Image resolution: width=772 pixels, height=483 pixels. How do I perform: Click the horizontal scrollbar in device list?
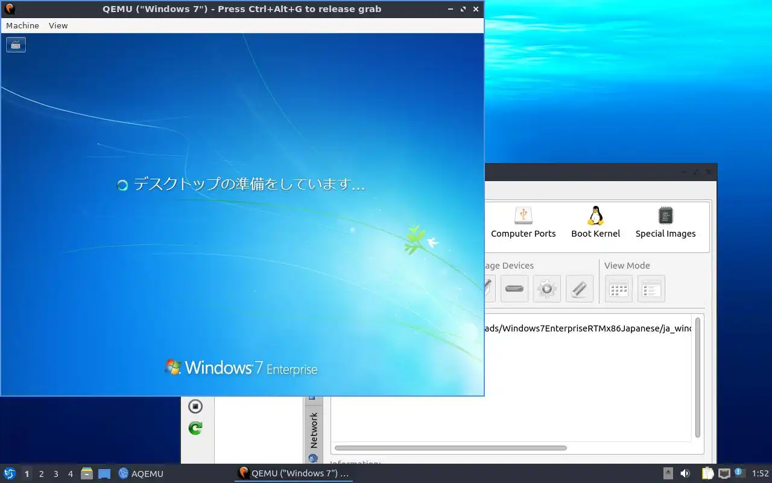tap(451, 448)
